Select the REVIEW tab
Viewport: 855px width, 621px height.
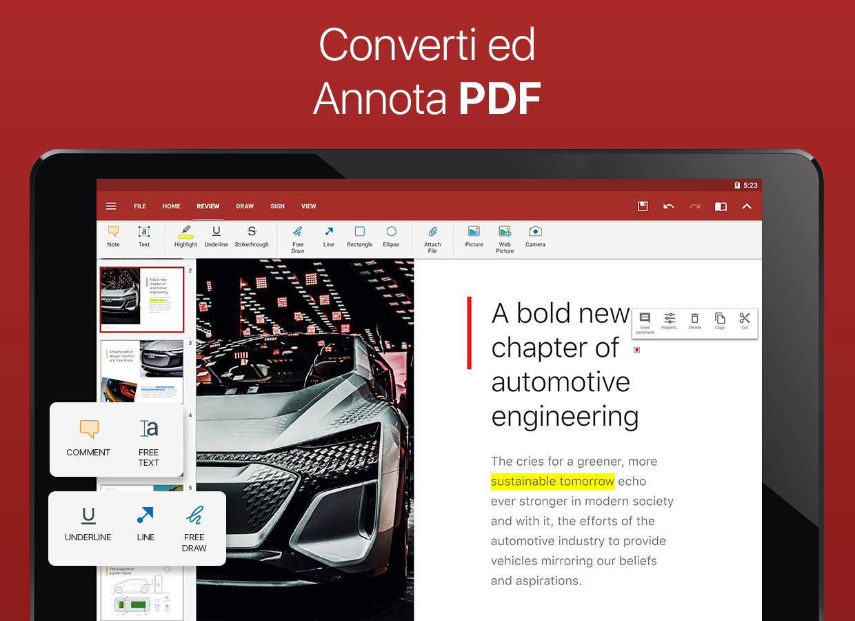[208, 206]
